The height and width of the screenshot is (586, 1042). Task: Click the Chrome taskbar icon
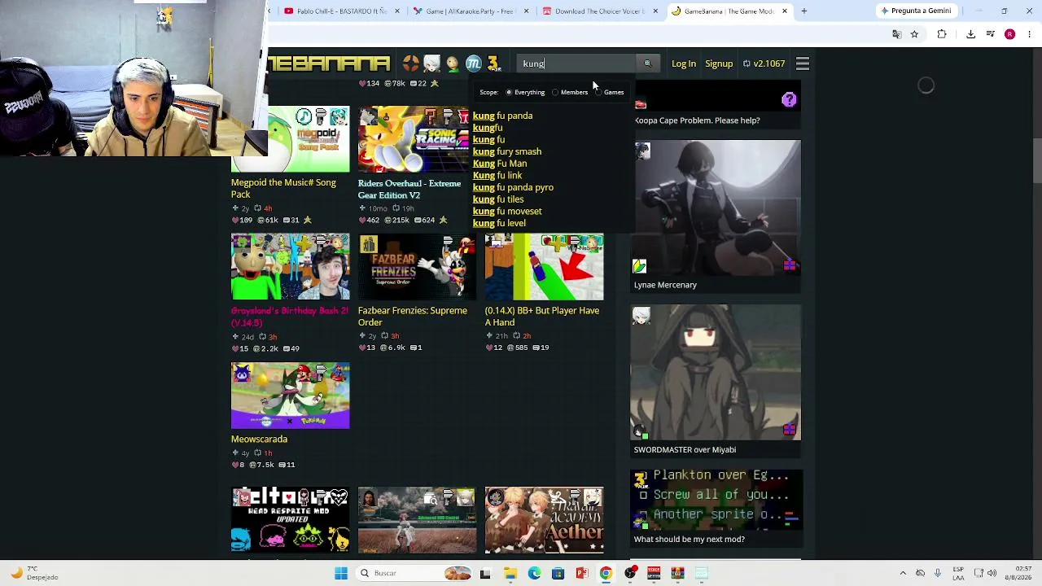click(x=606, y=573)
